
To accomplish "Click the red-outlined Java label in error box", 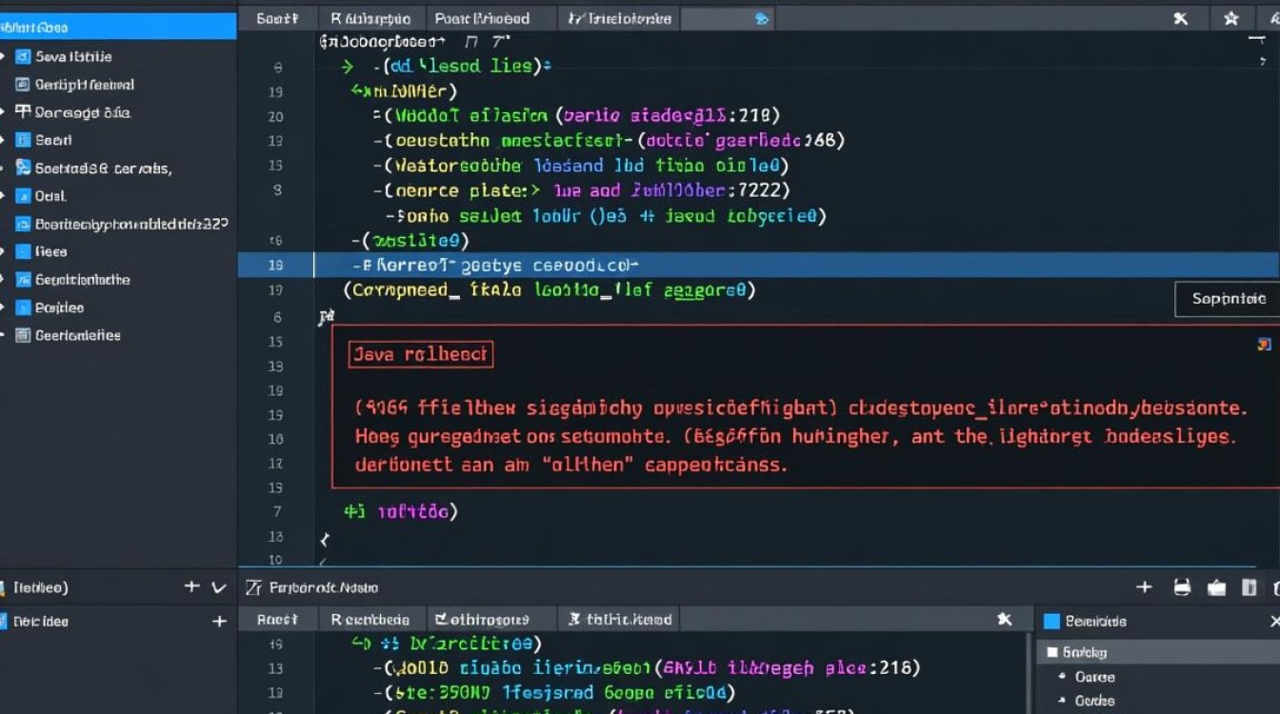I will [x=421, y=354].
